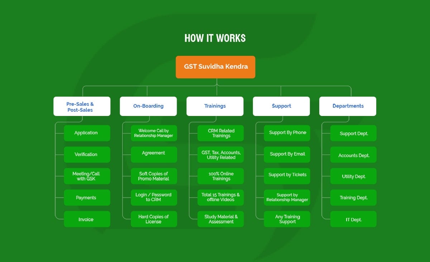Select Login / Password to CRM

(154, 198)
